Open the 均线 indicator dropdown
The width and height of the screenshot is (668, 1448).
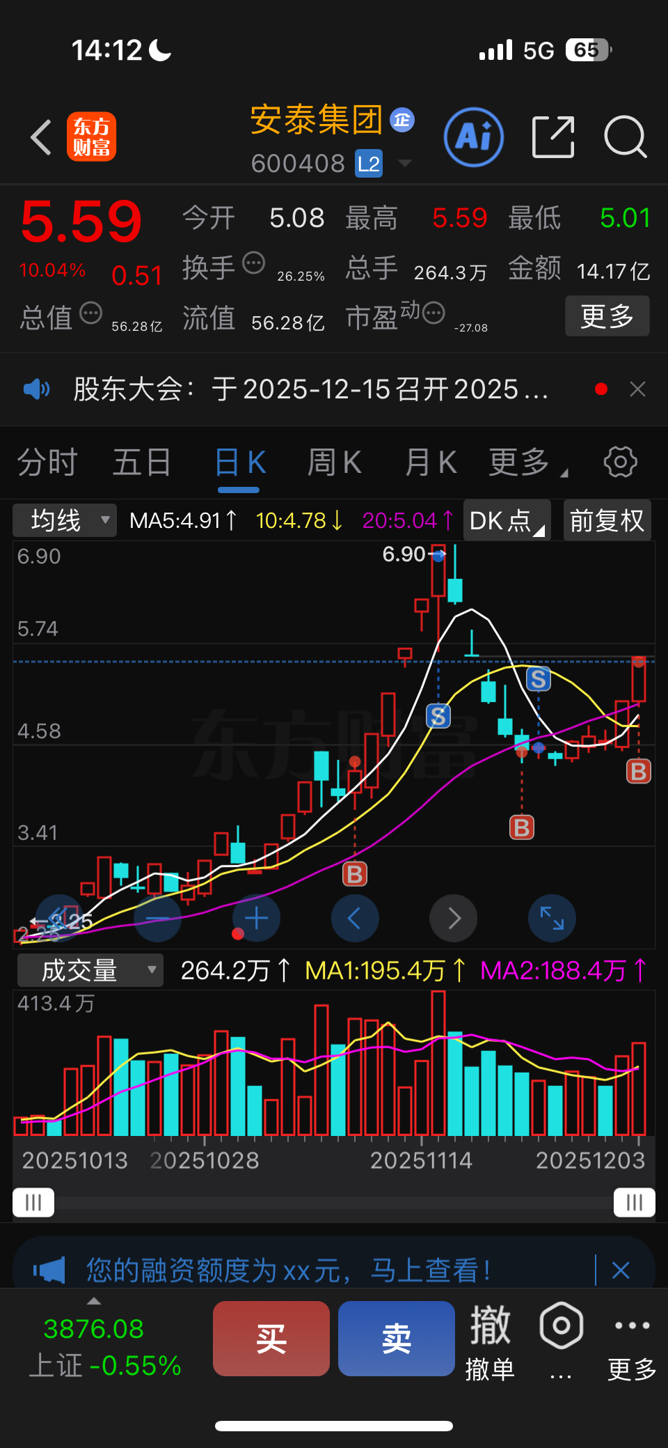[x=65, y=520]
